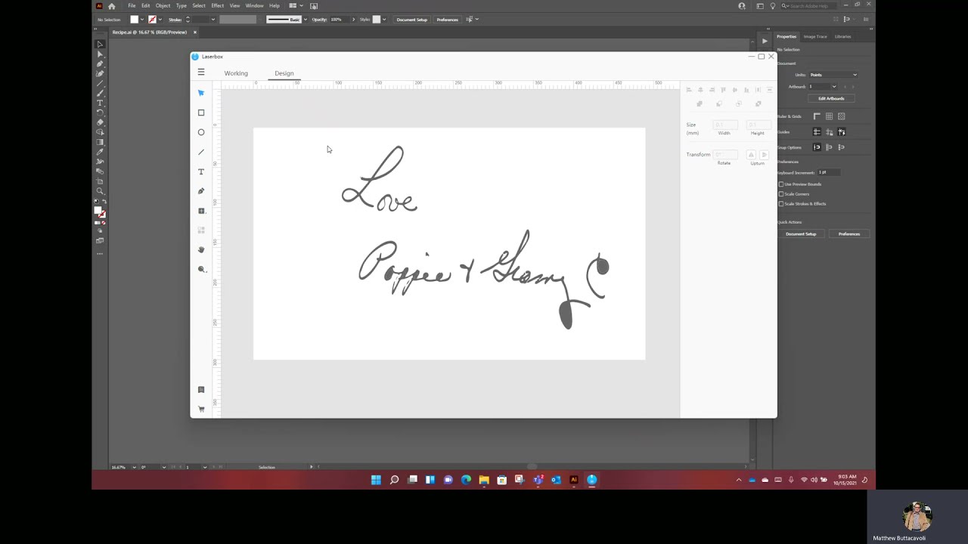This screenshot has height=544, width=968.
Task: Toggle the Lock Guides icon
Action: [x=829, y=132]
